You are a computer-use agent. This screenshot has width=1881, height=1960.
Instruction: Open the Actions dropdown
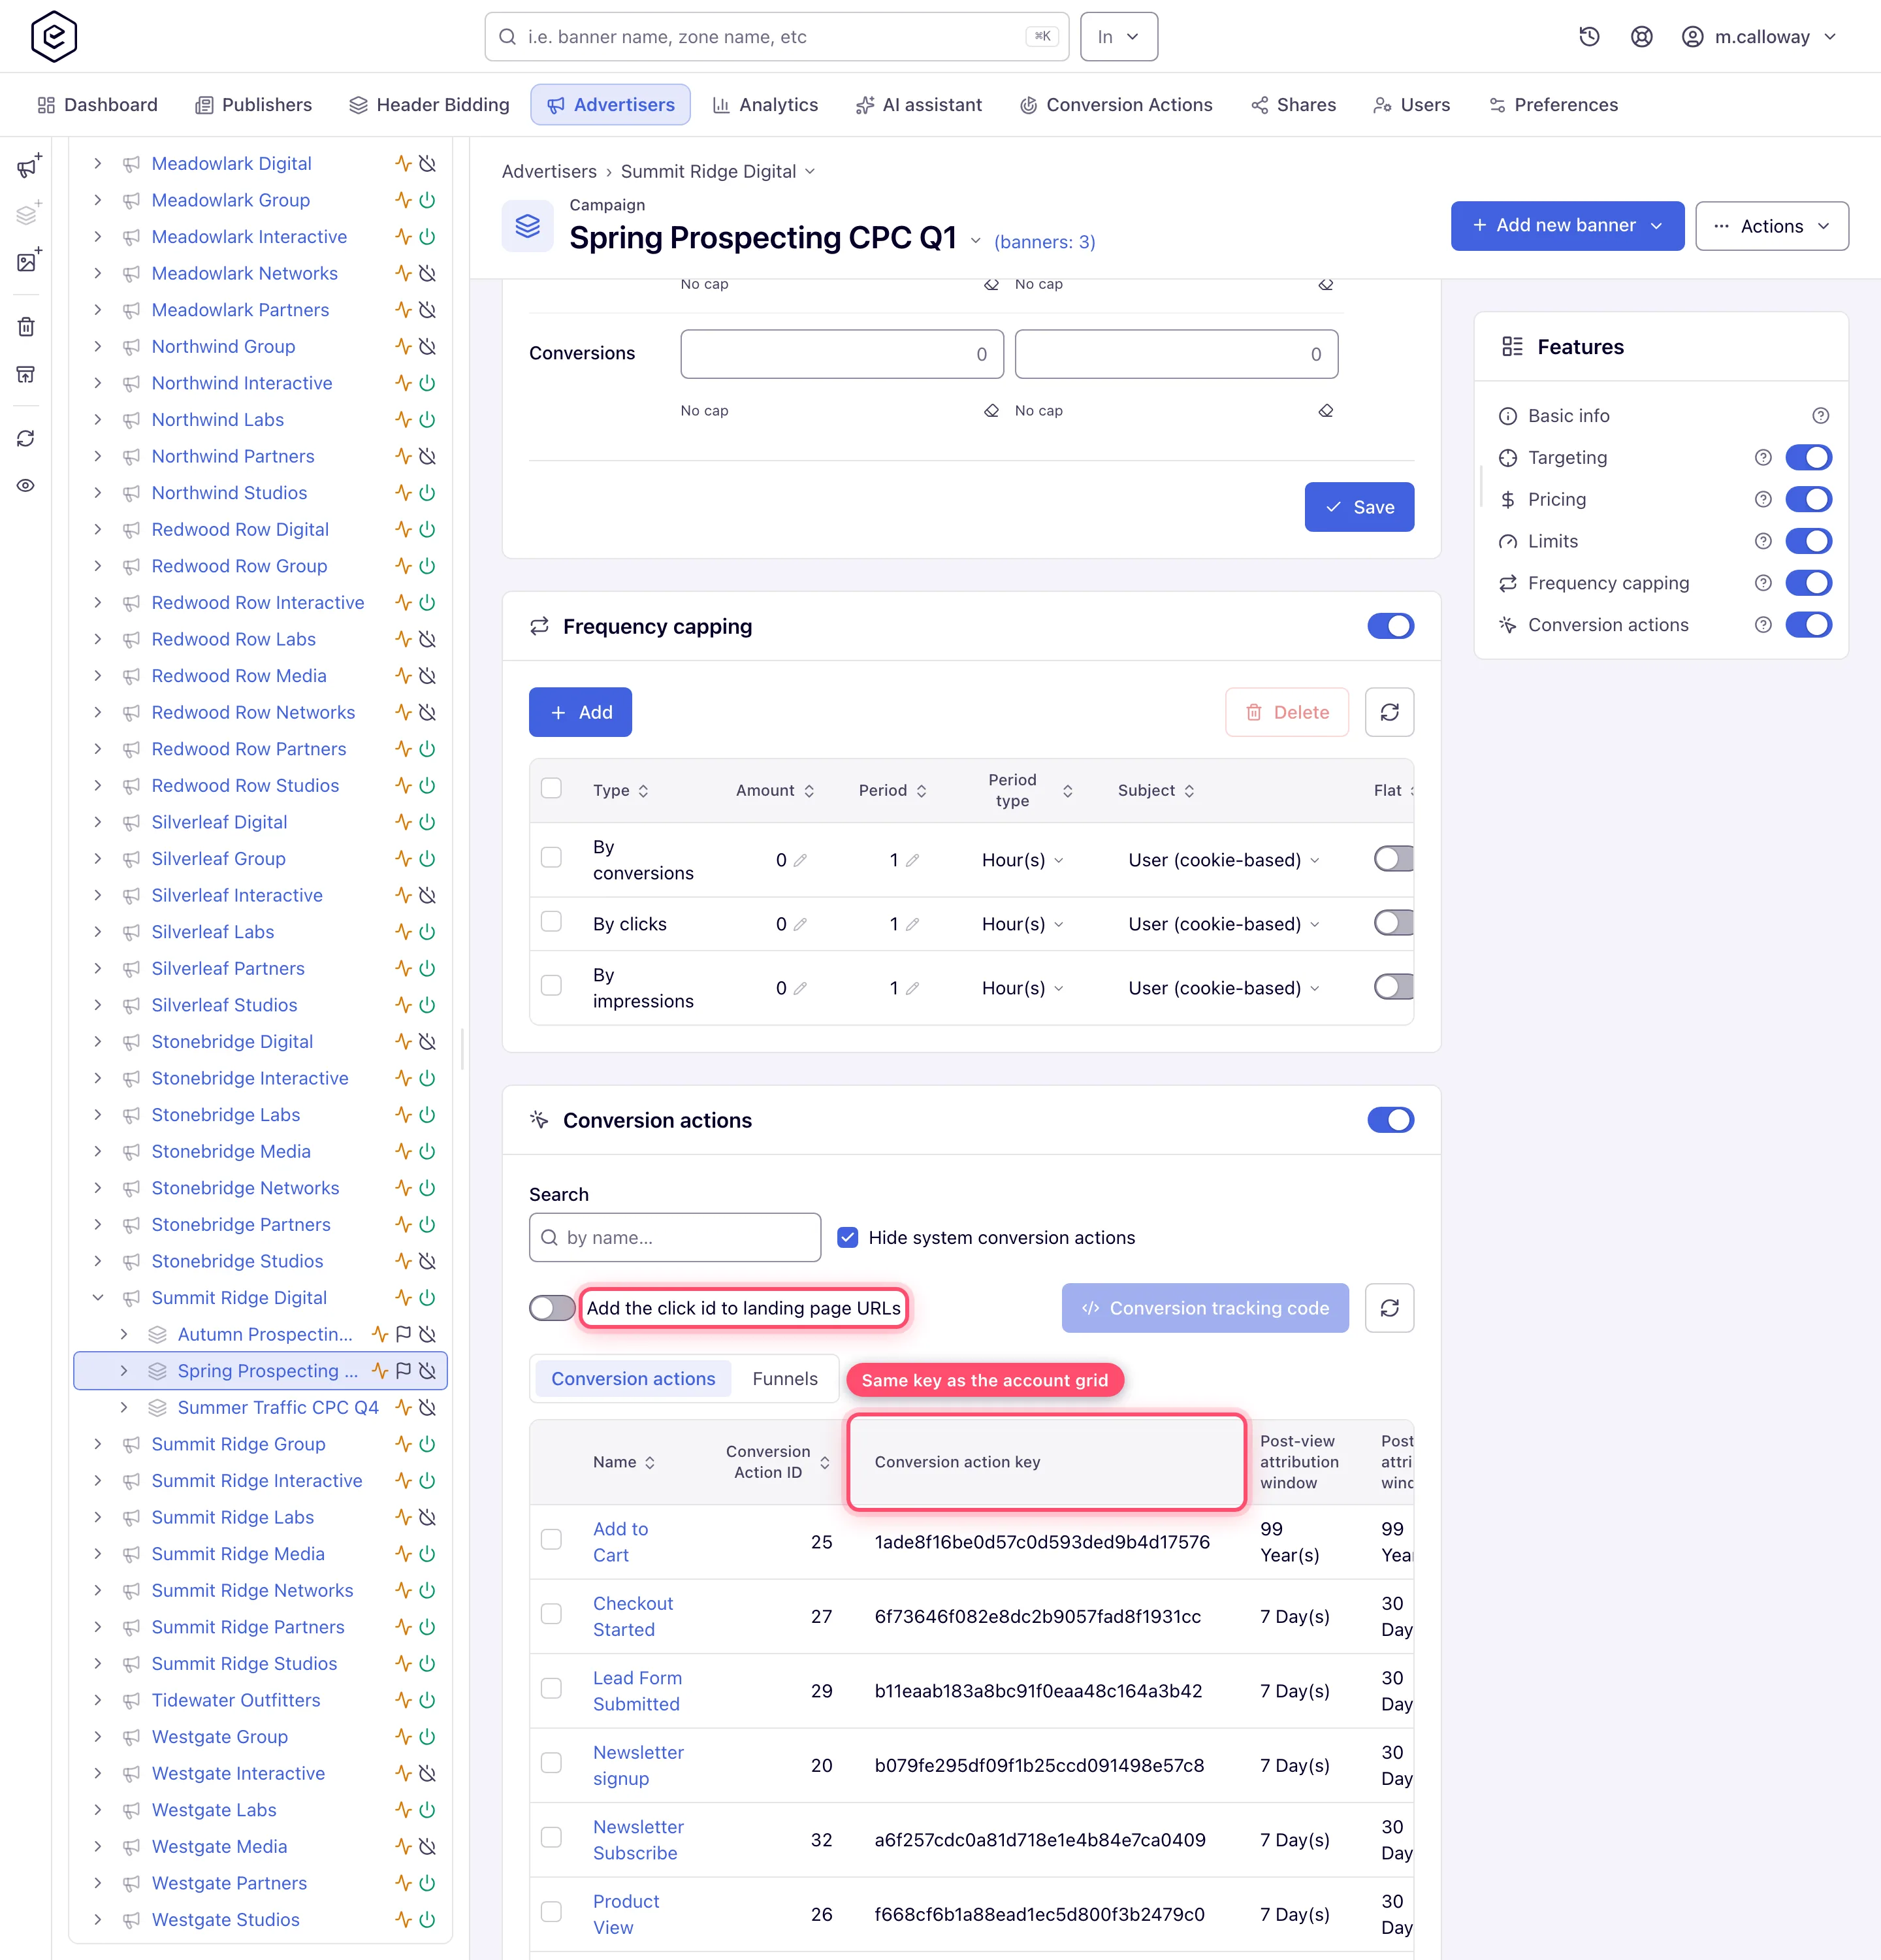tap(1771, 226)
